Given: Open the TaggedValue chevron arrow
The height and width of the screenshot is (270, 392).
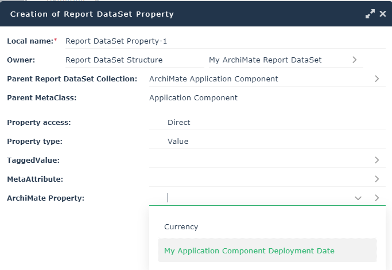Looking at the screenshot, I should click(x=377, y=161).
